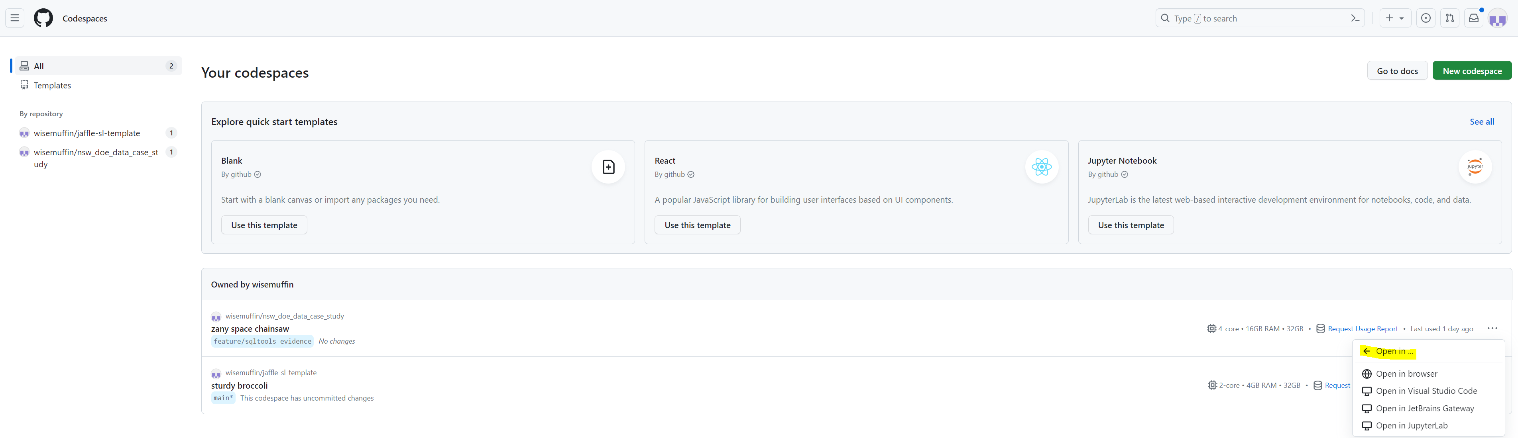
Task: Click the Blank template file icon
Action: point(608,167)
